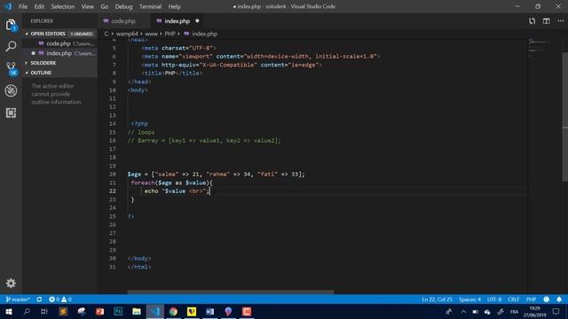Open Task View on the taskbar
568x319 pixels.
44,311
